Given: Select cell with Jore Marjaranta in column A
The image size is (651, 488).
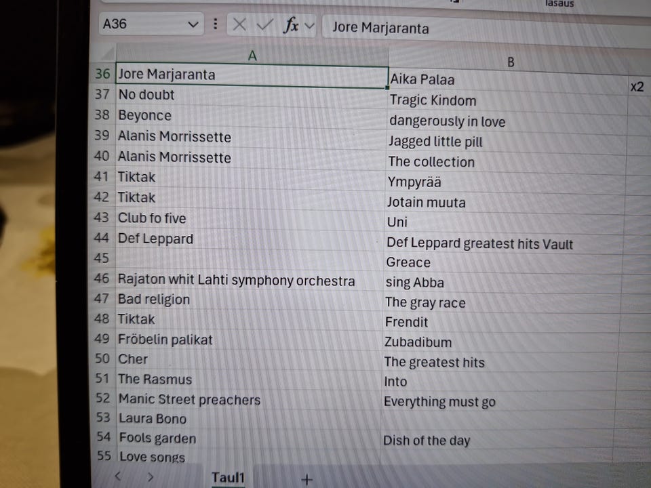Looking at the screenshot, I should tap(252, 75).
